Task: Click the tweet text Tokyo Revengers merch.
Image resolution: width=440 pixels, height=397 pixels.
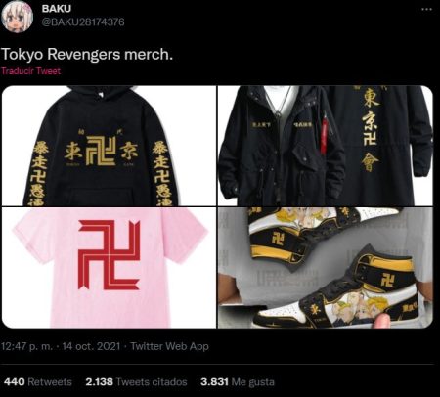Action: pyautogui.click(x=87, y=54)
